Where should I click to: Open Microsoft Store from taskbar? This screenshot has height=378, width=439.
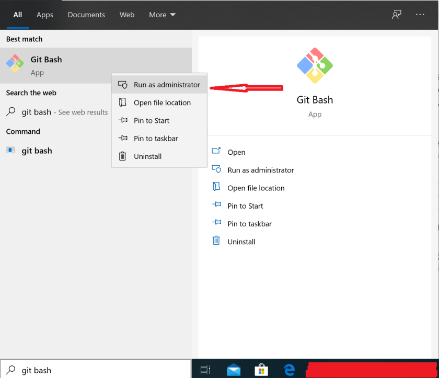(x=261, y=370)
